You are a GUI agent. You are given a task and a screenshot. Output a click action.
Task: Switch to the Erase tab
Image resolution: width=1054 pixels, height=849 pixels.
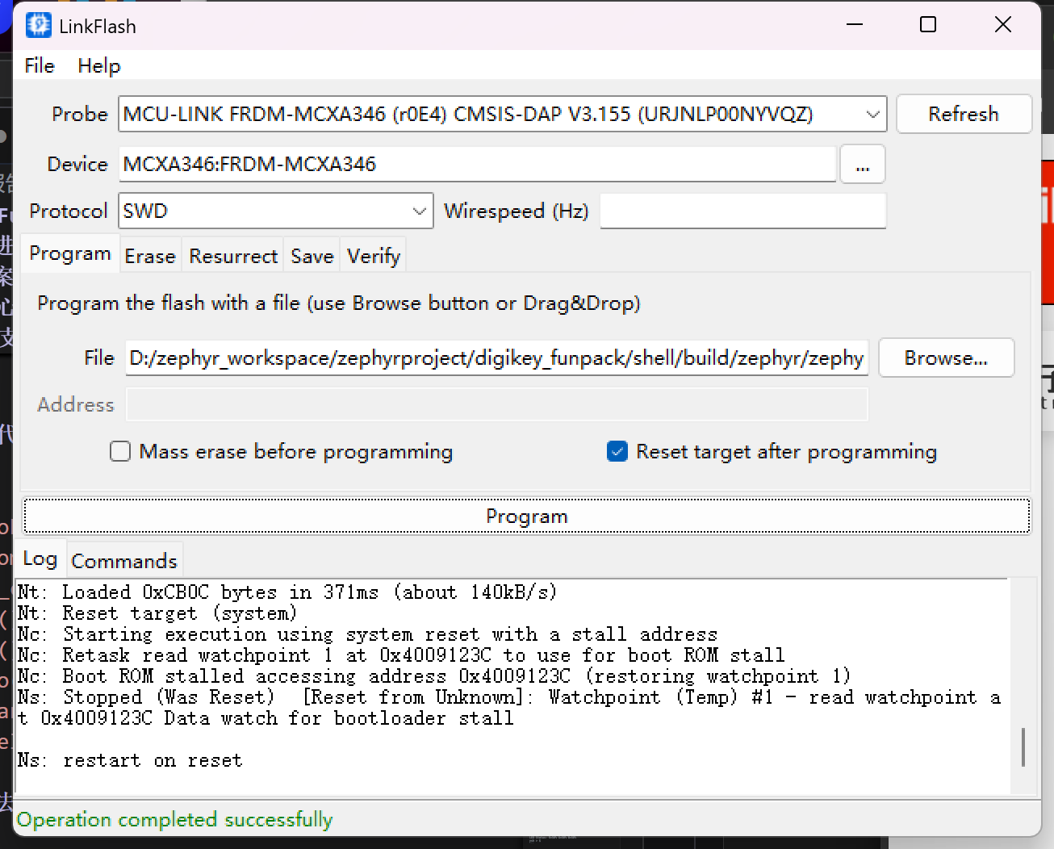coord(150,257)
